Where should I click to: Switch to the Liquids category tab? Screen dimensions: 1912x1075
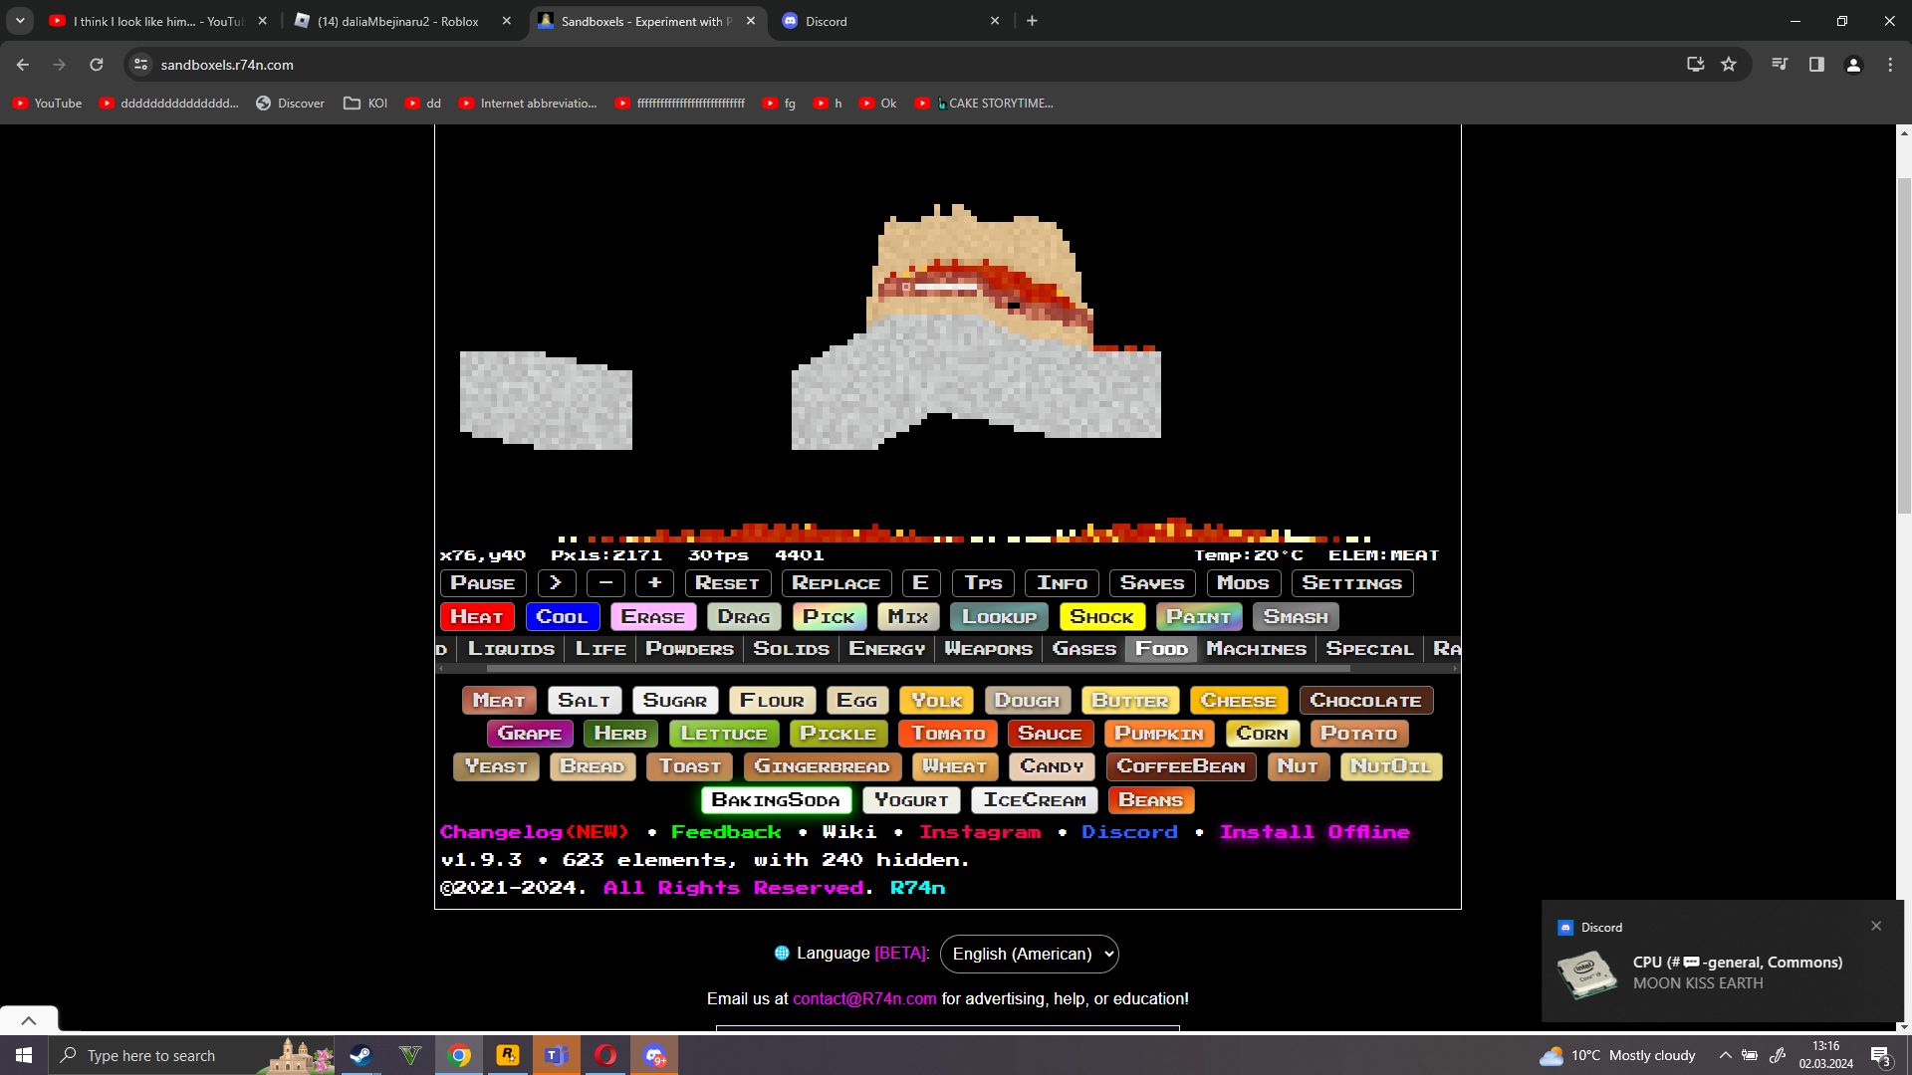pos(511,649)
